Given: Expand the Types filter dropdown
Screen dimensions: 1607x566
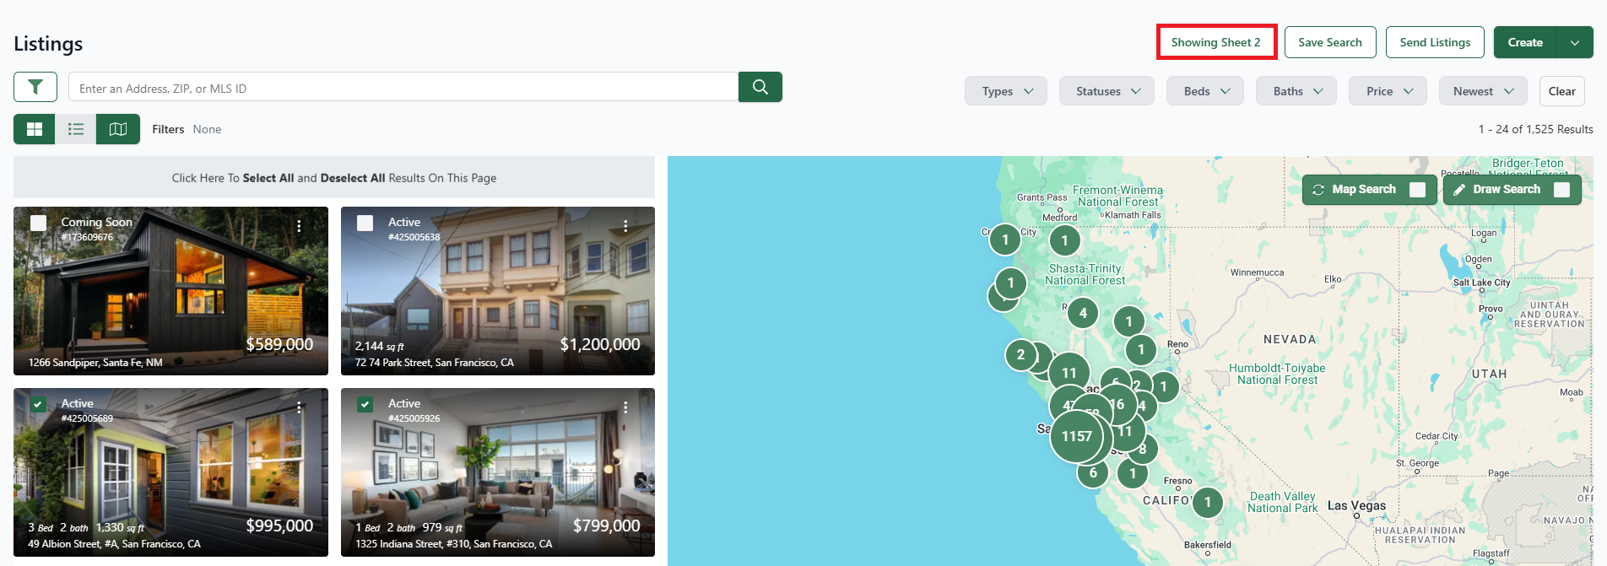Looking at the screenshot, I should point(1006,91).
